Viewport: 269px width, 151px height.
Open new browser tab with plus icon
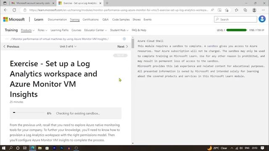pyautogui.click(x=107, y=3)
